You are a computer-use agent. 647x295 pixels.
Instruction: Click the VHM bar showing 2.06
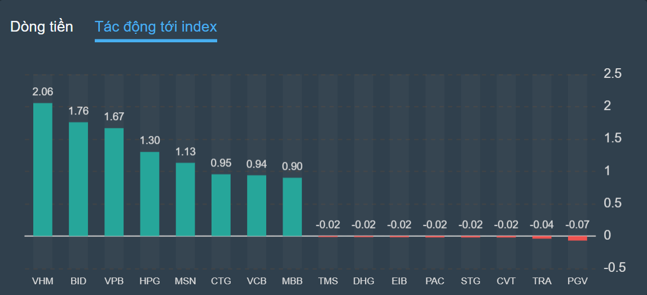tap(43, 169)
